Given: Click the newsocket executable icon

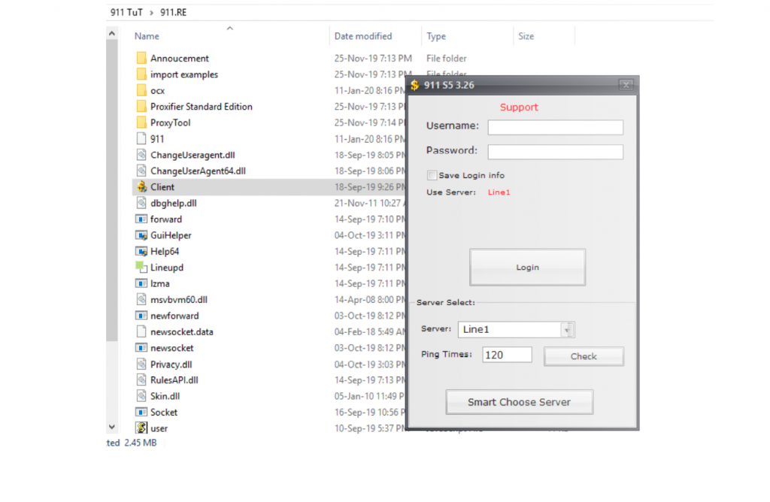Looking at the screenshot, I should pos(141,348).
